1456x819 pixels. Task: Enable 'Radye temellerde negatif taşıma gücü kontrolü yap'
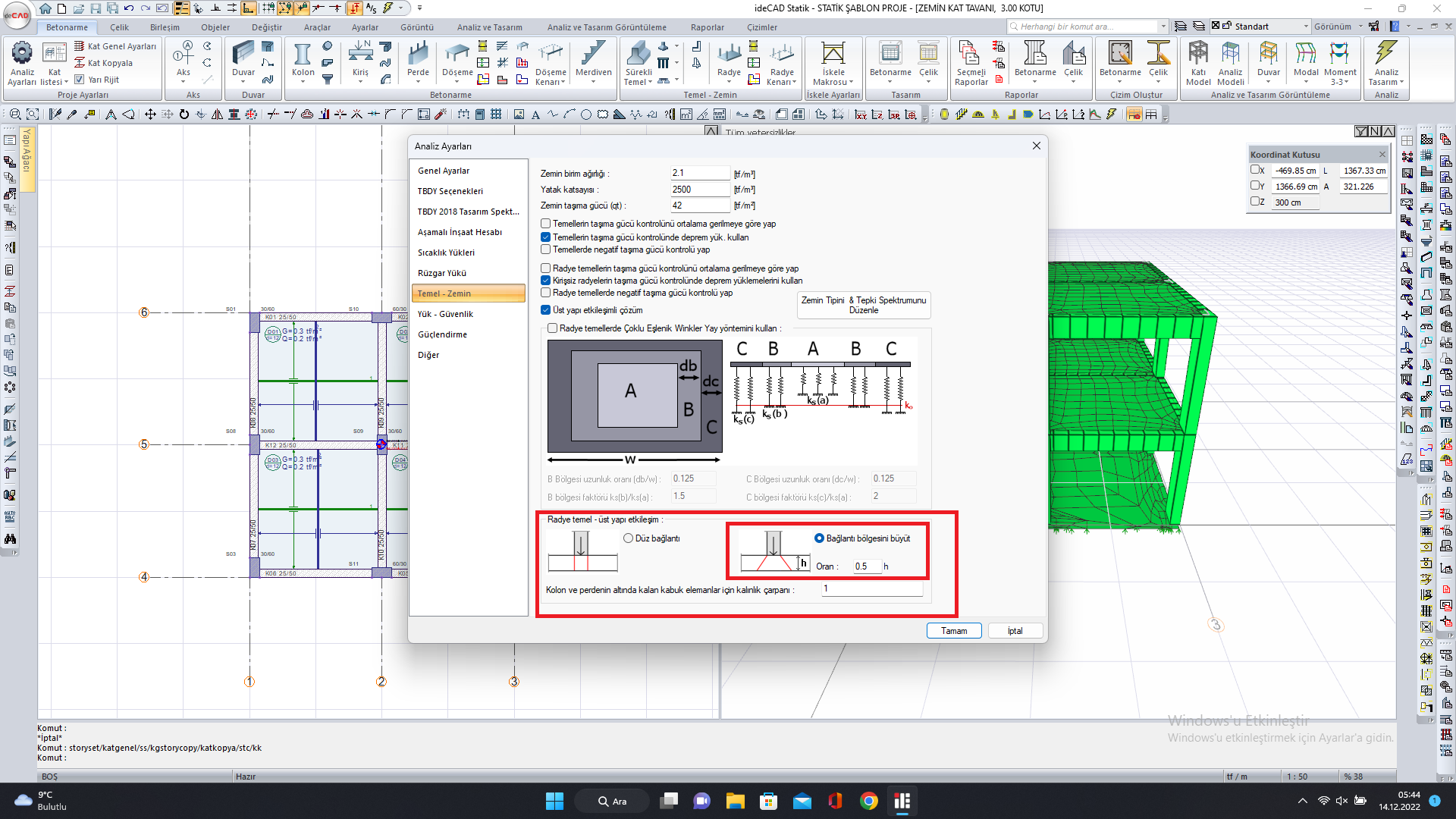pyautogui.click(x=545, y=293)
